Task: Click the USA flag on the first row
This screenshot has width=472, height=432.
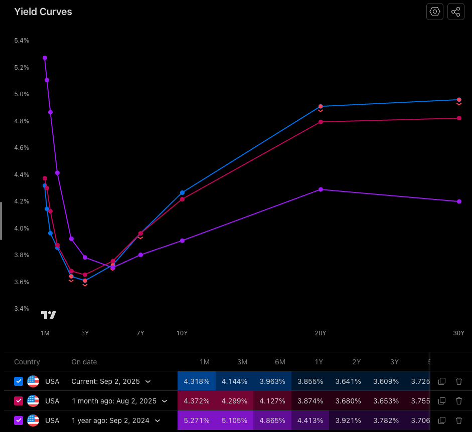Action: coord(33,381)
